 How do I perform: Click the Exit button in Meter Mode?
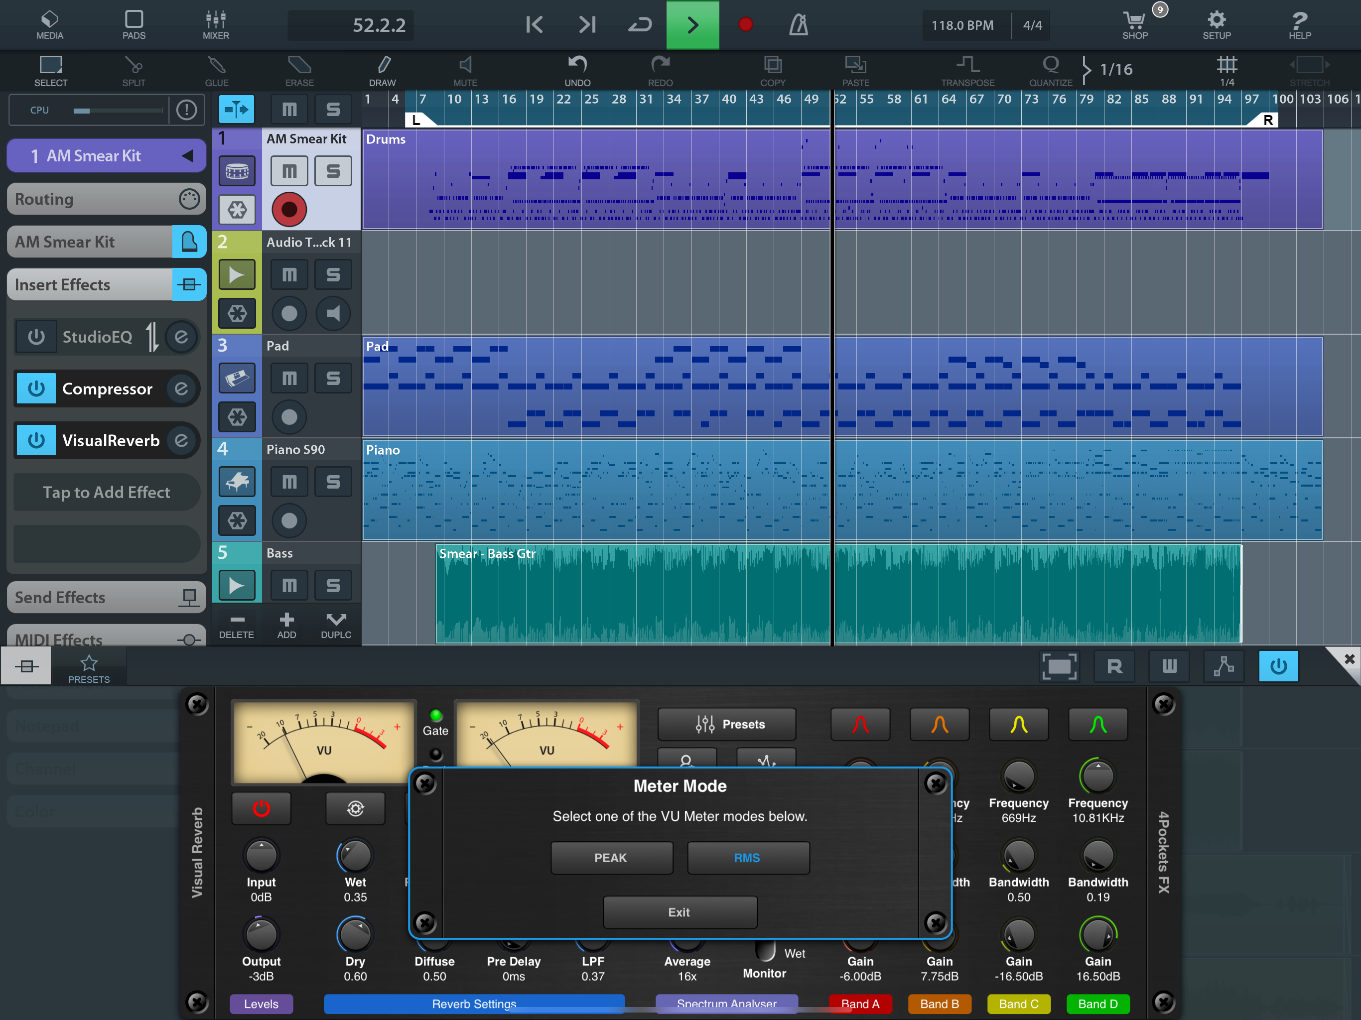tap(680, 912)
